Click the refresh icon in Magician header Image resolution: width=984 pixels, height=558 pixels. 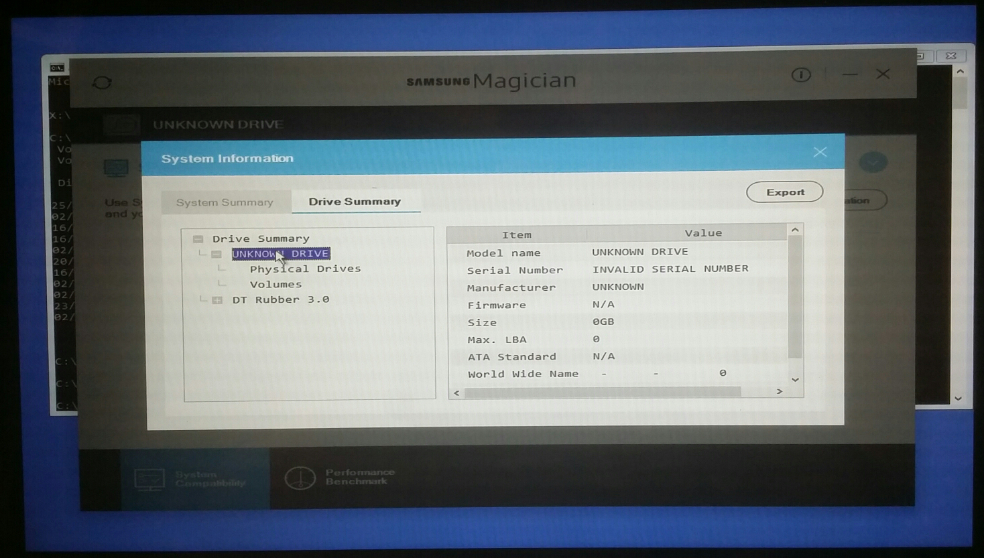click(102, 82)
